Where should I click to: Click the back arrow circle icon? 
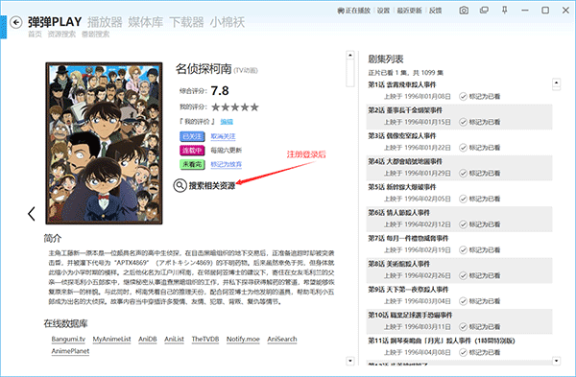[15, 22]
